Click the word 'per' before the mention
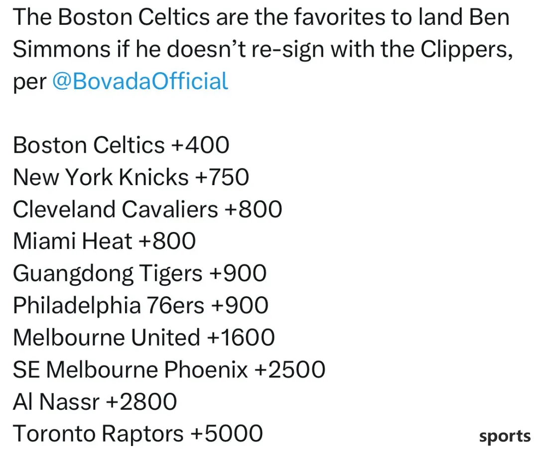538x452 pixels. [29, 83]
